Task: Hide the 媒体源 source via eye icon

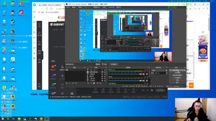Action: coord(102,76)
